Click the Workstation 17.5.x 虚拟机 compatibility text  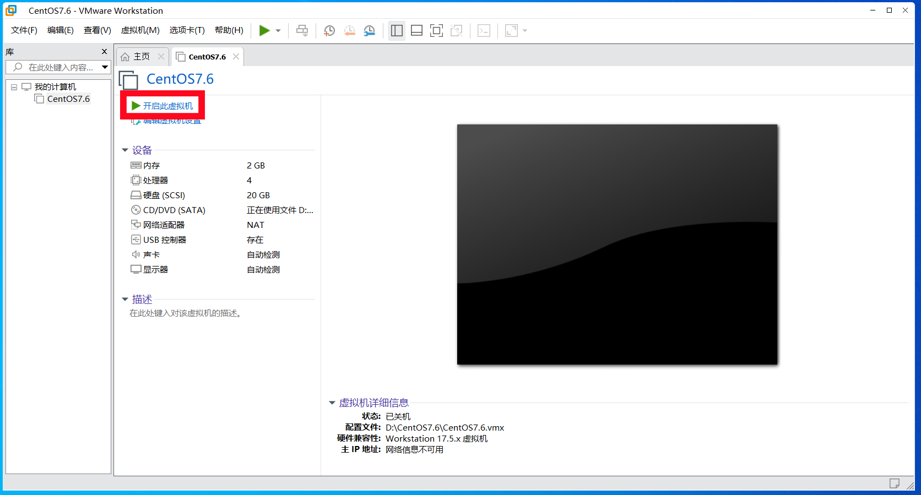coord(436,438)
